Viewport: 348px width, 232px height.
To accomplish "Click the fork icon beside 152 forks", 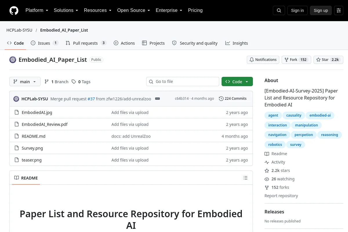I will (267, 187).
